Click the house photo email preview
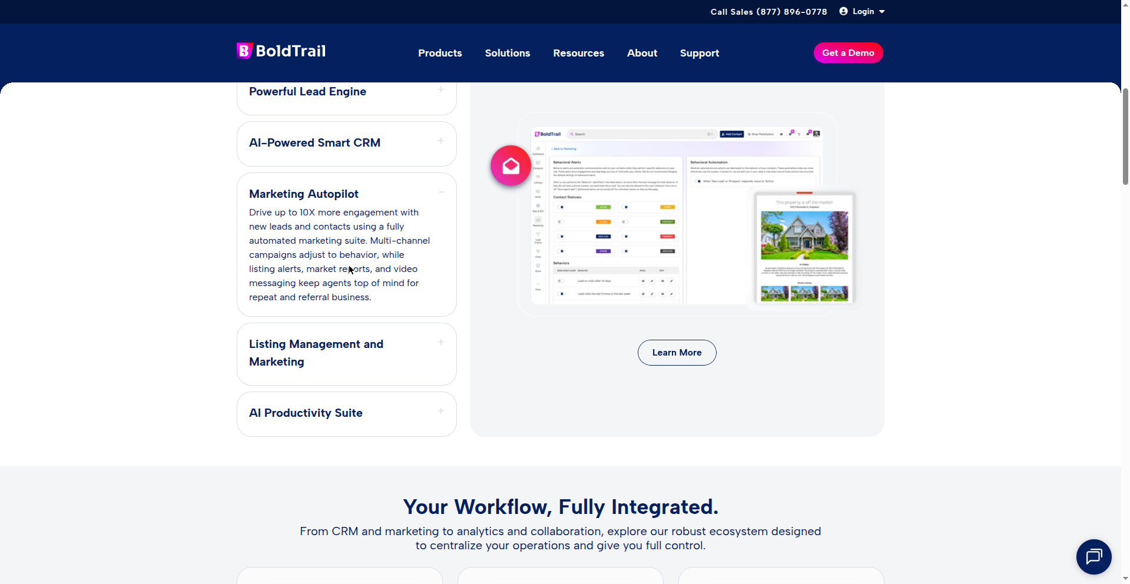Screen dimensions: 1130x584 tap(804, 247)
